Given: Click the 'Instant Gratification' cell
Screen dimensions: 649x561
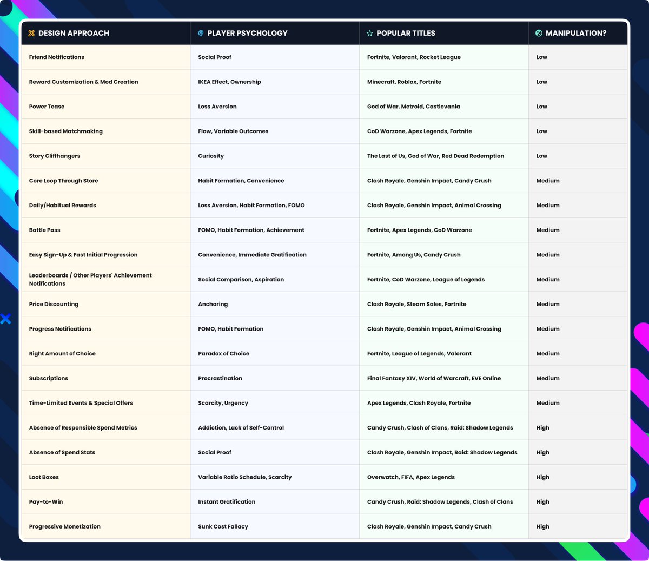Looking at the screenshot, I should click(x=275, y=501).
